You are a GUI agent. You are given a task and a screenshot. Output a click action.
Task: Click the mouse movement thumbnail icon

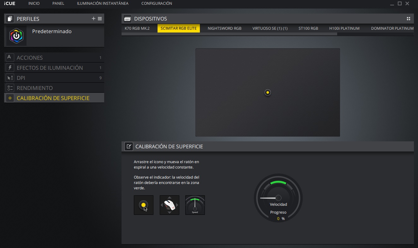click(x=170, y=205)
